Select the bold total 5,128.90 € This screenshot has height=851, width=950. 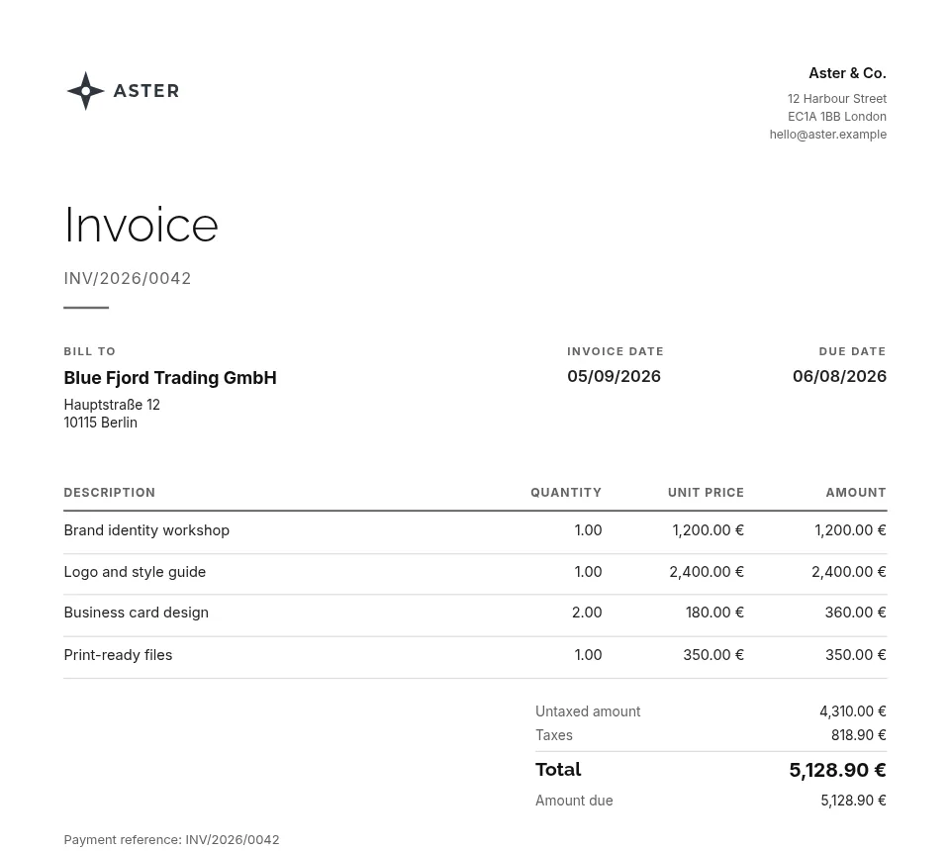(x=837, y=771)
